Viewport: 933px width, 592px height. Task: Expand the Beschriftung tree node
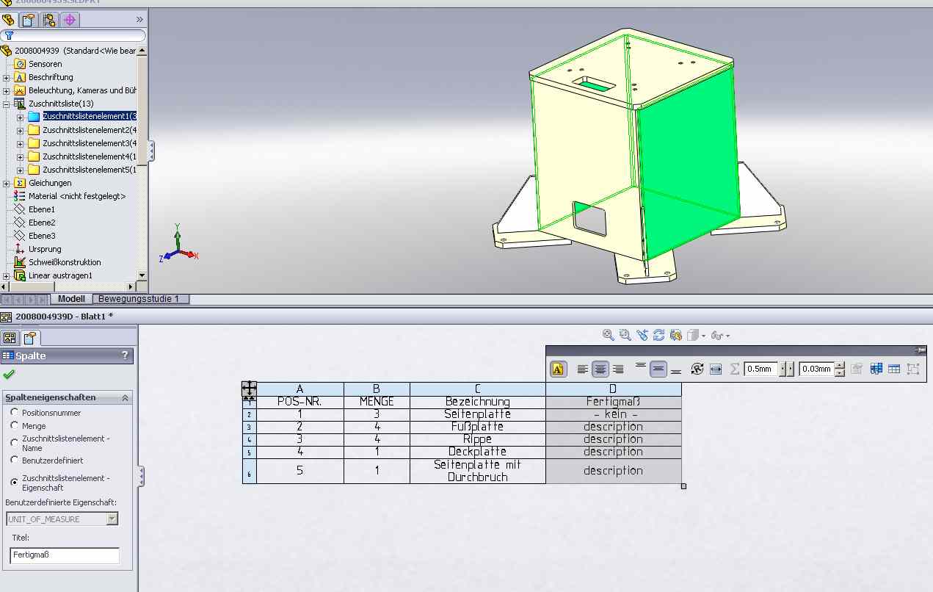pyautogui.click(x=7, y=77)
